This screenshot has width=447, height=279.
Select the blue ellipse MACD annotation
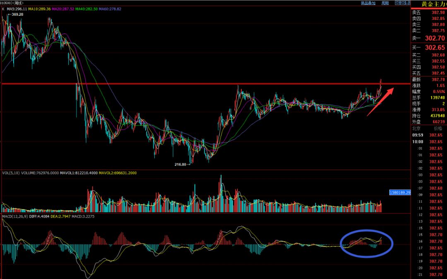(x=367, y=244)
